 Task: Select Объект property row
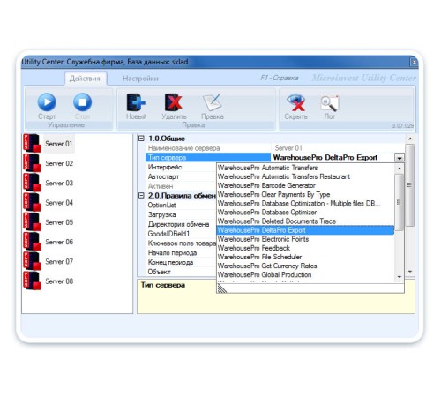point(181,272)
